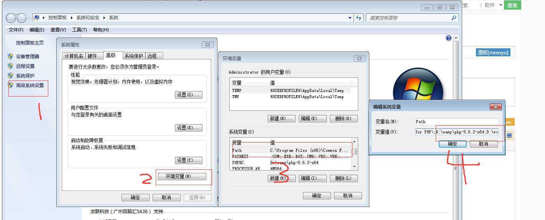This screenshot has height=220, width=545.
Task: Expand the 控制面板 breadcrumb arrow
Action: (x=72, y=18)
